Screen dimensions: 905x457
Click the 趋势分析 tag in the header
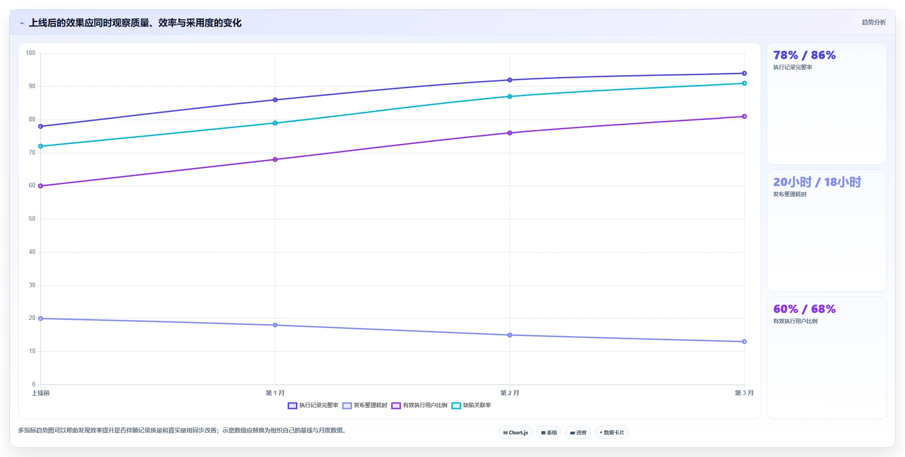pyautogui.click(x=874, y=22)
